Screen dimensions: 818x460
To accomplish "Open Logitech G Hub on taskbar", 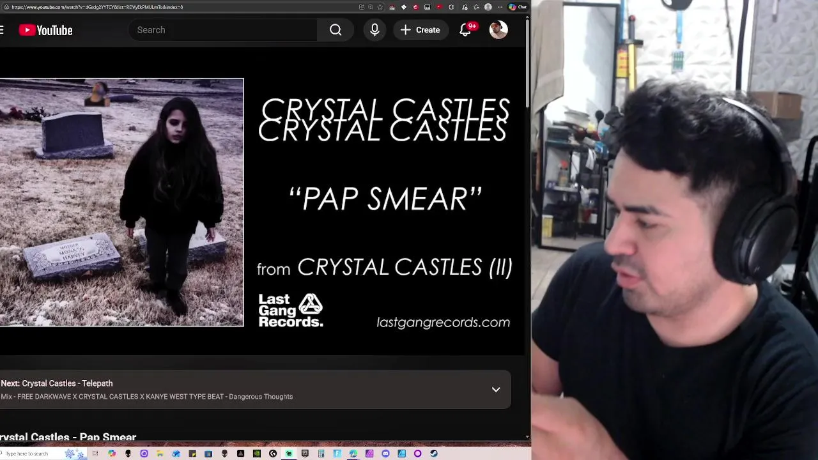I will tap(272, 454).
